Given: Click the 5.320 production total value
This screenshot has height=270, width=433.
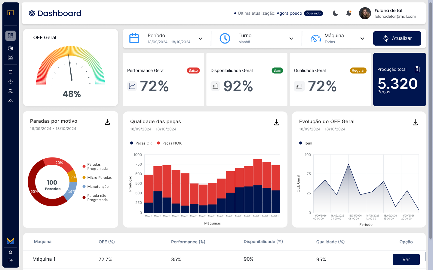Looking at the screenshot, I should pos(398,83).
